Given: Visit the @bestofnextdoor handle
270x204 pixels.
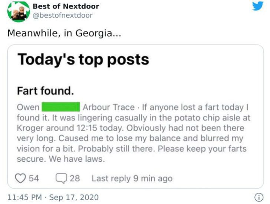Looking at the screenshot, I should 63,15.
